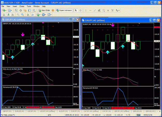Toggle chart auto scroll

pyautogui.click(x=28, y=15)
